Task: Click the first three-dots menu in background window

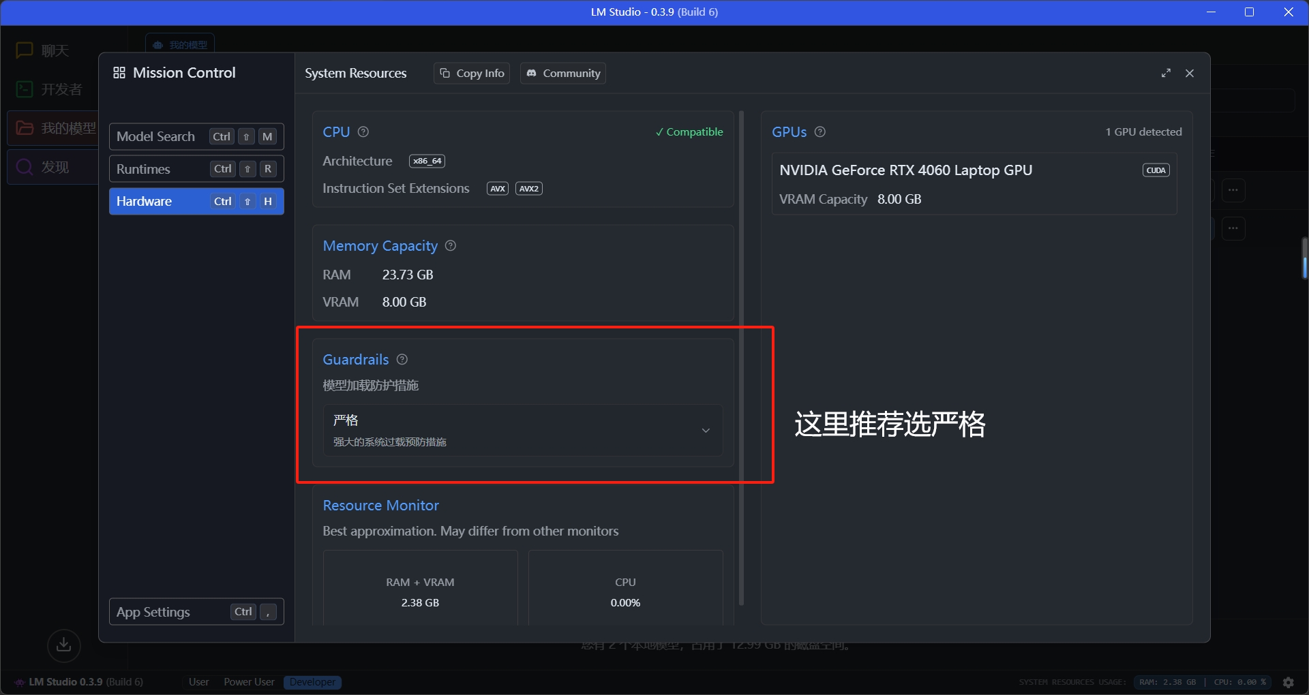Action: 1233,190
